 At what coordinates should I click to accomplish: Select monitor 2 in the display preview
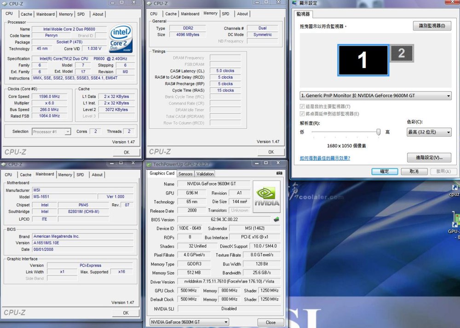(x=402, y=53)
